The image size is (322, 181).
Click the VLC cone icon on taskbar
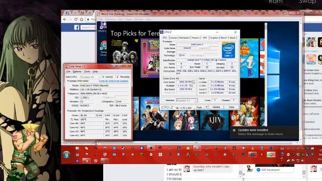pos(253,148)
